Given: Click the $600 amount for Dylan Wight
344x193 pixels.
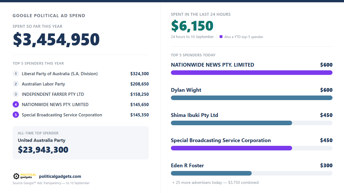Looking at the screenshot, I should click(326, 90).
